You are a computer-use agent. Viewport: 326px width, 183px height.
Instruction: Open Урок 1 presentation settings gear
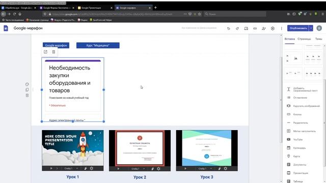pos(92,168)
